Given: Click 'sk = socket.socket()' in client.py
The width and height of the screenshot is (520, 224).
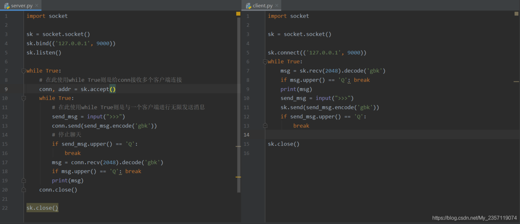Looking at the screenshot, I should pos(300,34).
